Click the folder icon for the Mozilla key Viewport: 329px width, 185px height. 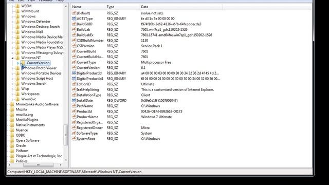(12, 109)
